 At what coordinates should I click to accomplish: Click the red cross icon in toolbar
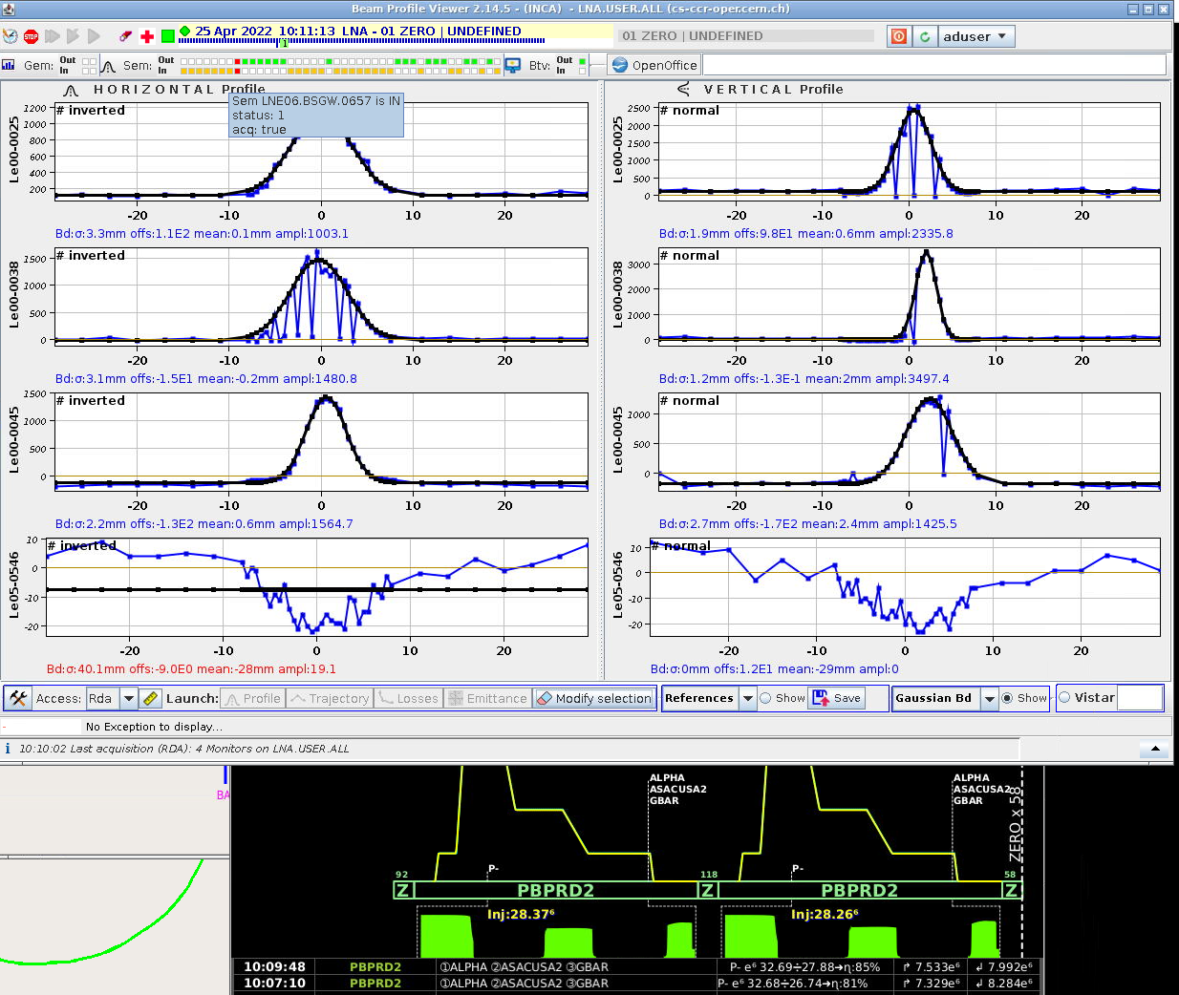[147, 36]
